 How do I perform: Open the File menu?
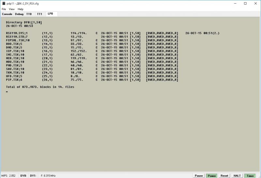click(x=4, y=9)
